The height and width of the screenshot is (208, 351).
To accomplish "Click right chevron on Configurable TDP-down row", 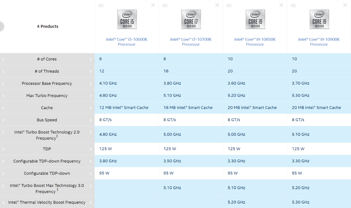I will 91,173.
